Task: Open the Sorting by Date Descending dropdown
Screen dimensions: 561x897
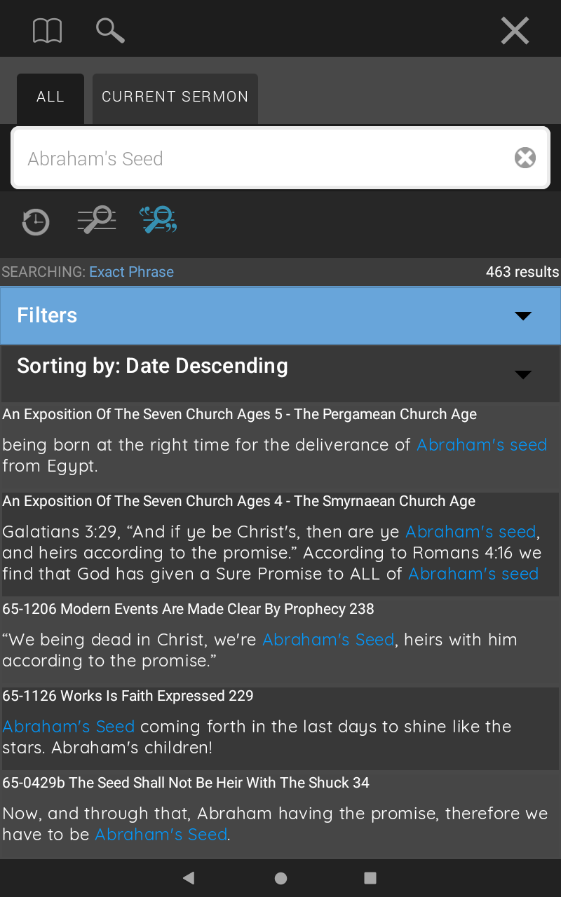Action: click(280, 374)
